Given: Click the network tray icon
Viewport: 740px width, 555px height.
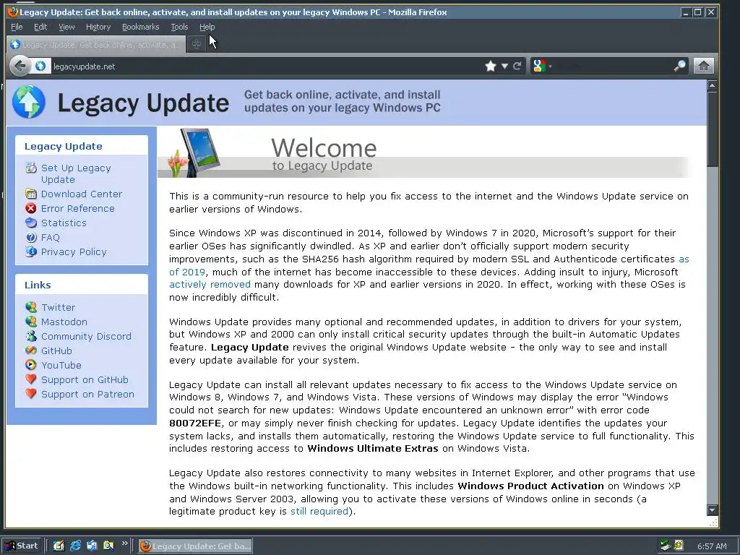Looking at the screenshot, I should click(666, 546).
